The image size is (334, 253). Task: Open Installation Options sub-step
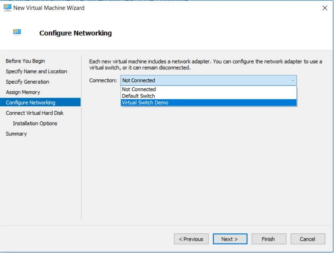35,123
